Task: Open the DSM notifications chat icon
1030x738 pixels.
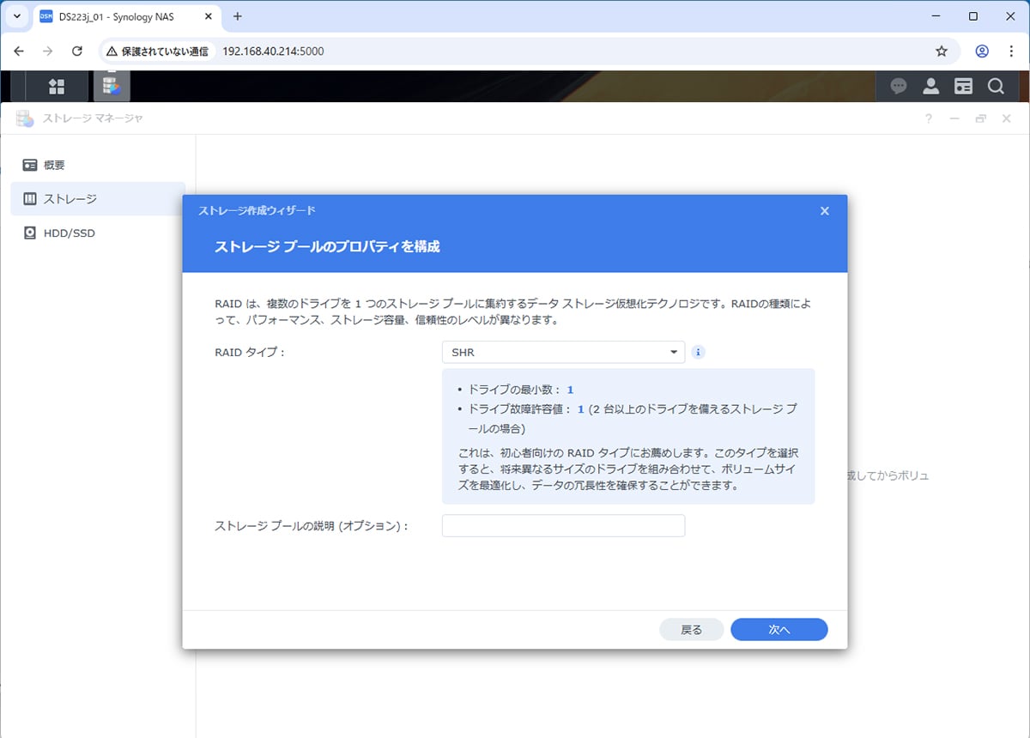Action: click(x=898, y=86)
